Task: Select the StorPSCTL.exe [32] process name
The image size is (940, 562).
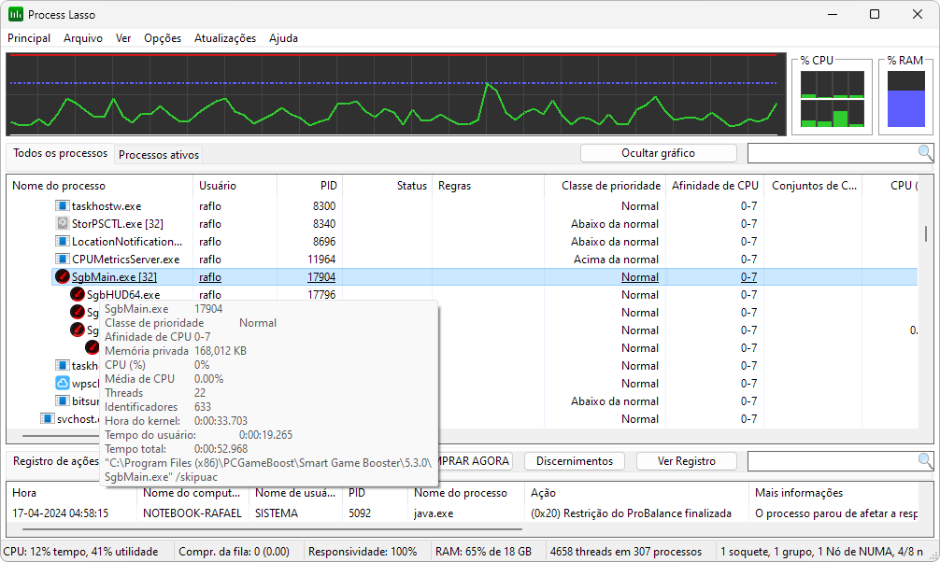Action: tap(118, 223)
